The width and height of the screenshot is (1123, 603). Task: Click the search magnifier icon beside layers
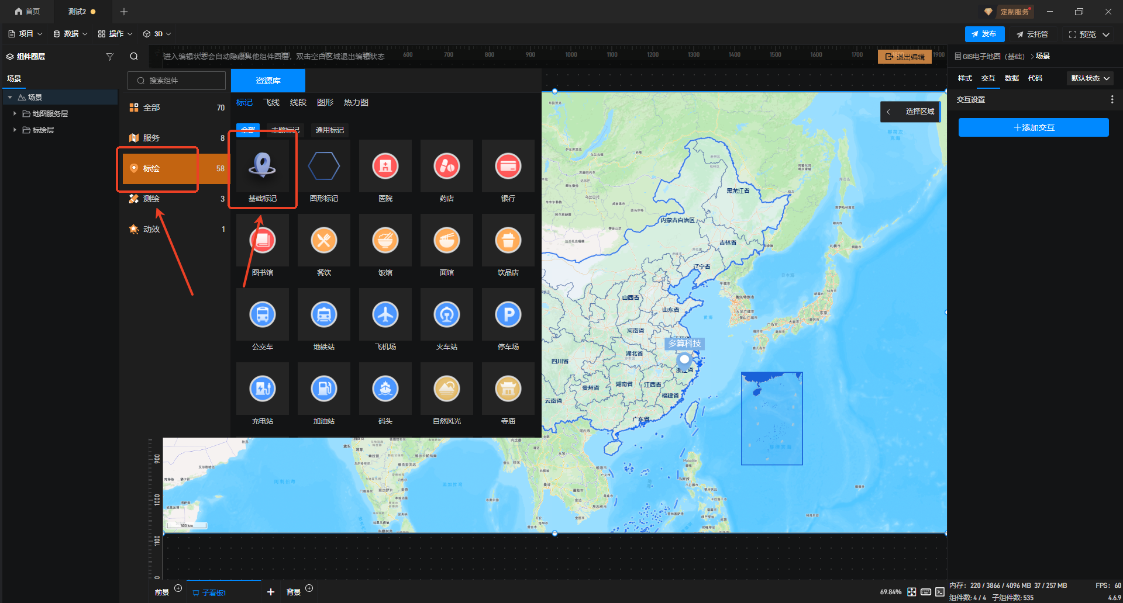pos(134,57)
